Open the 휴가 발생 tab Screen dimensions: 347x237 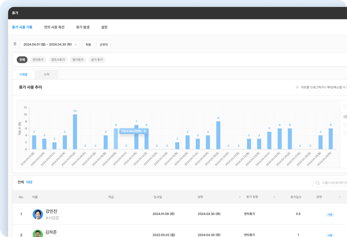pos(83,27)
